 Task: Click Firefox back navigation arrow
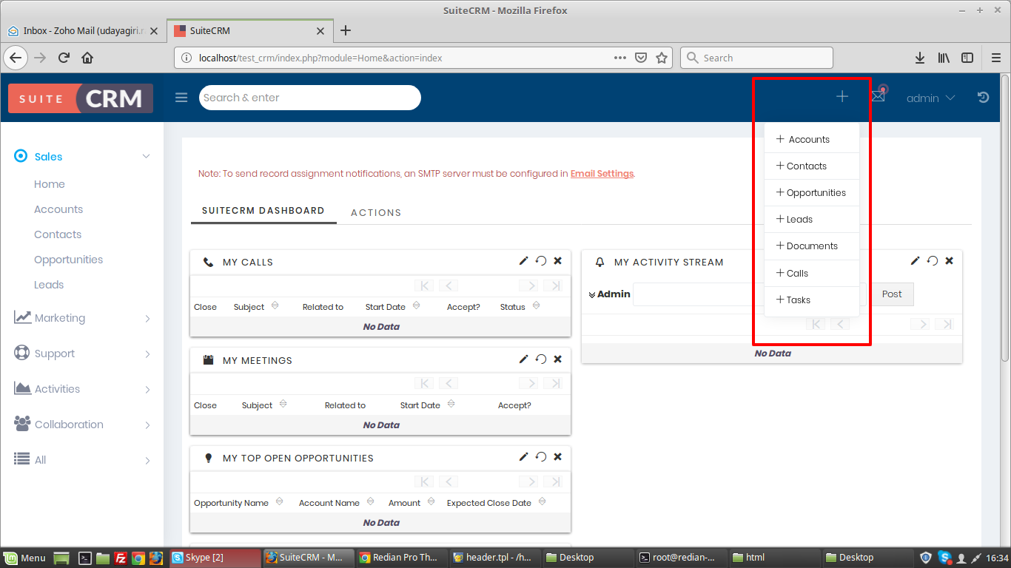tap(16, 58)
